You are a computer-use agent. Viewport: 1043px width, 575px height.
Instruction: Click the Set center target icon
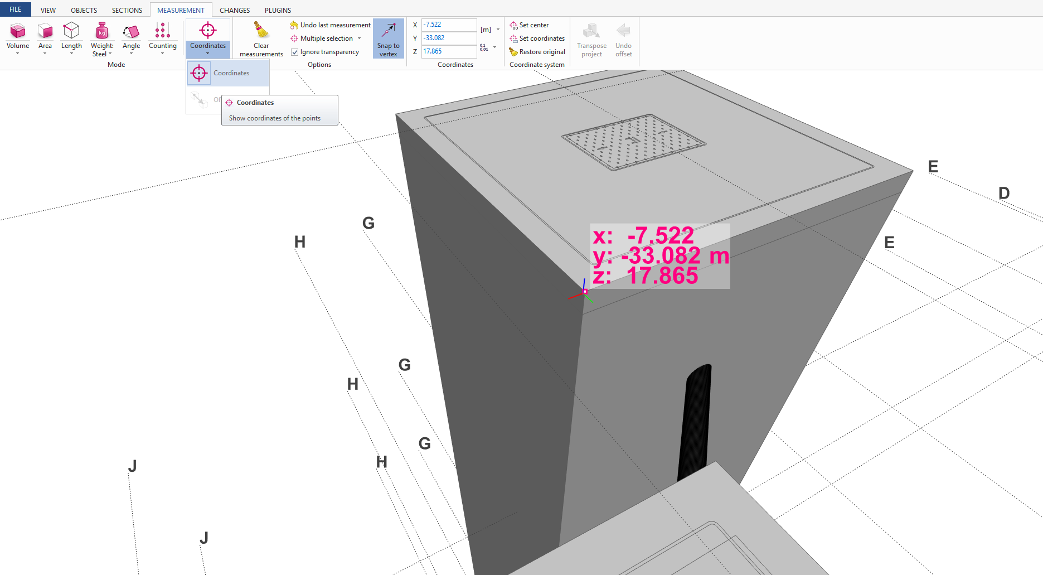(514, 25)
